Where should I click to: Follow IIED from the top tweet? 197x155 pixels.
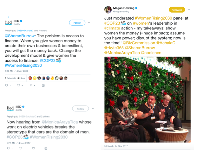pyautogui.click(x=77, y=23)
